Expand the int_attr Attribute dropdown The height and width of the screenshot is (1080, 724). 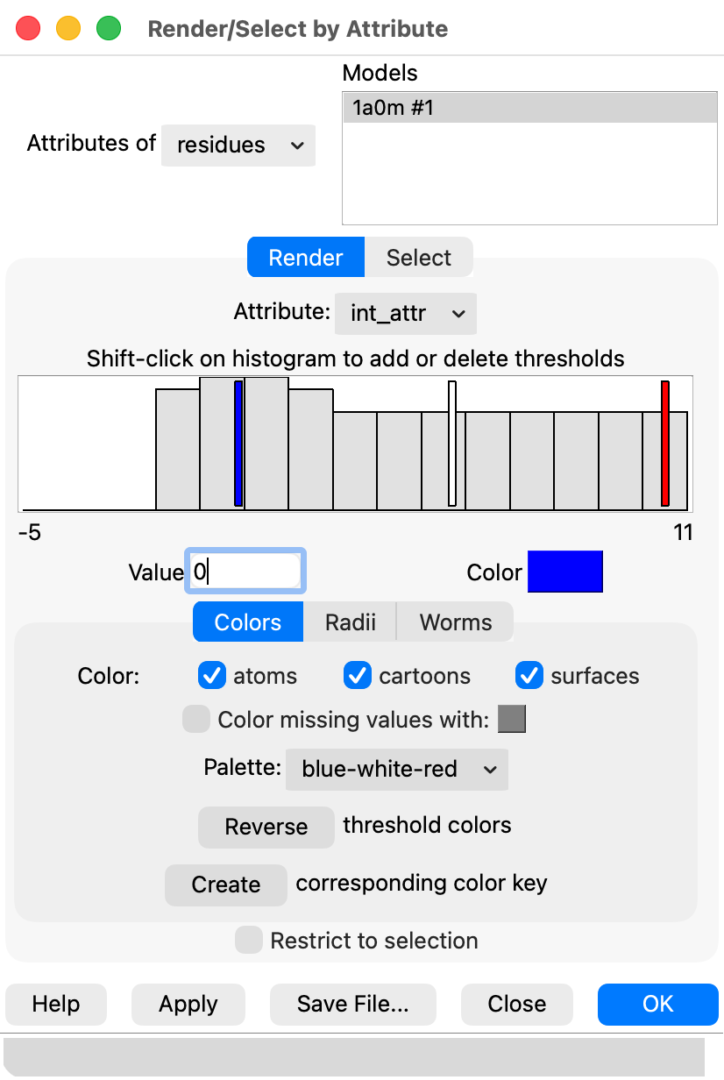click(x=406, y=314)
